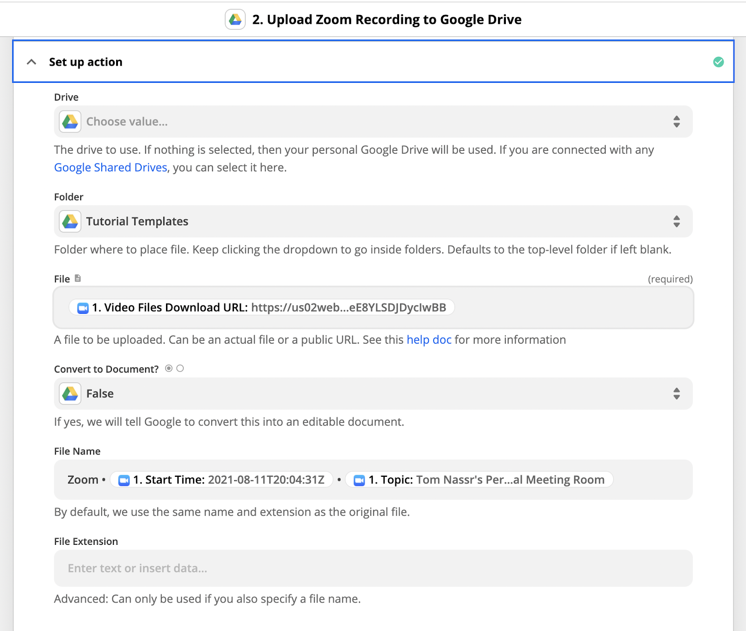746x631 pixels.
Task: Select Video Files Download URL pill
Action: coord(262,307)
